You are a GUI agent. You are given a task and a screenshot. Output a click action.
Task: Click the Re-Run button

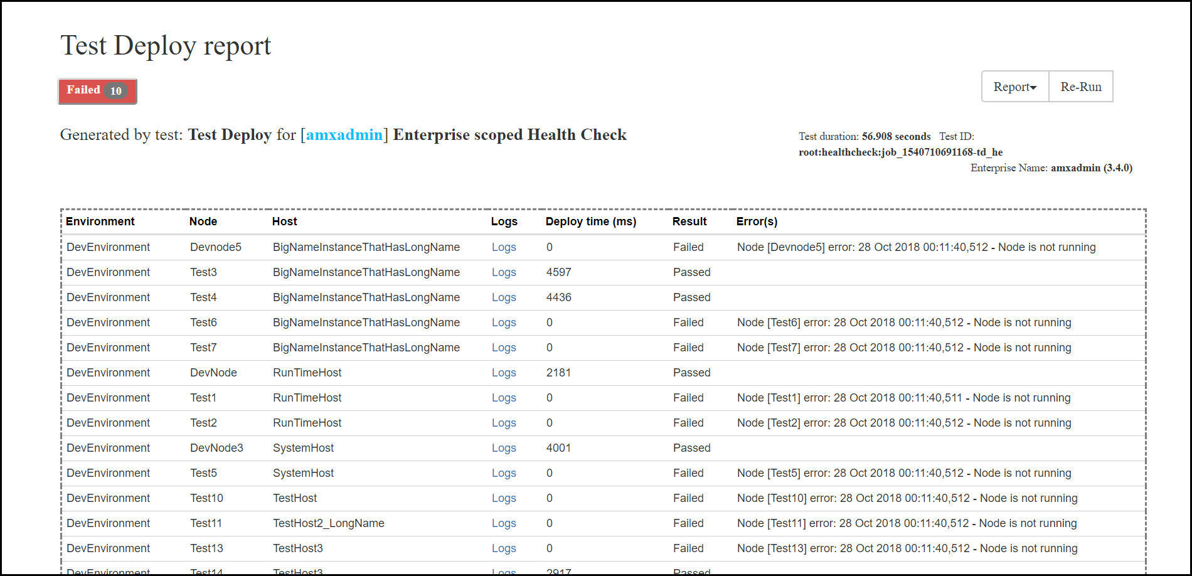click(1080, 87)
